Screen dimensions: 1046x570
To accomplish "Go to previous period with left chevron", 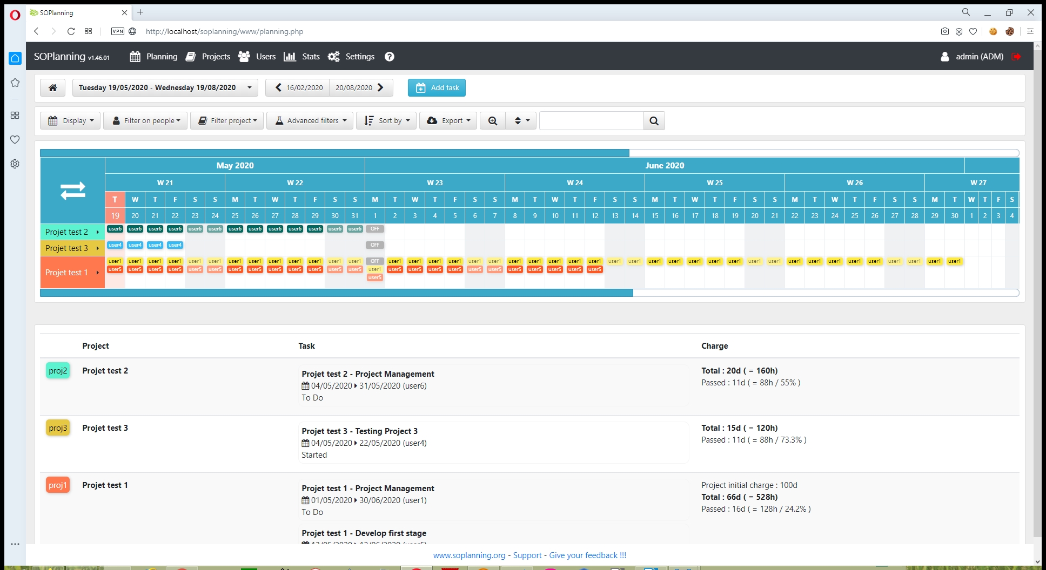I will [278, 87].
